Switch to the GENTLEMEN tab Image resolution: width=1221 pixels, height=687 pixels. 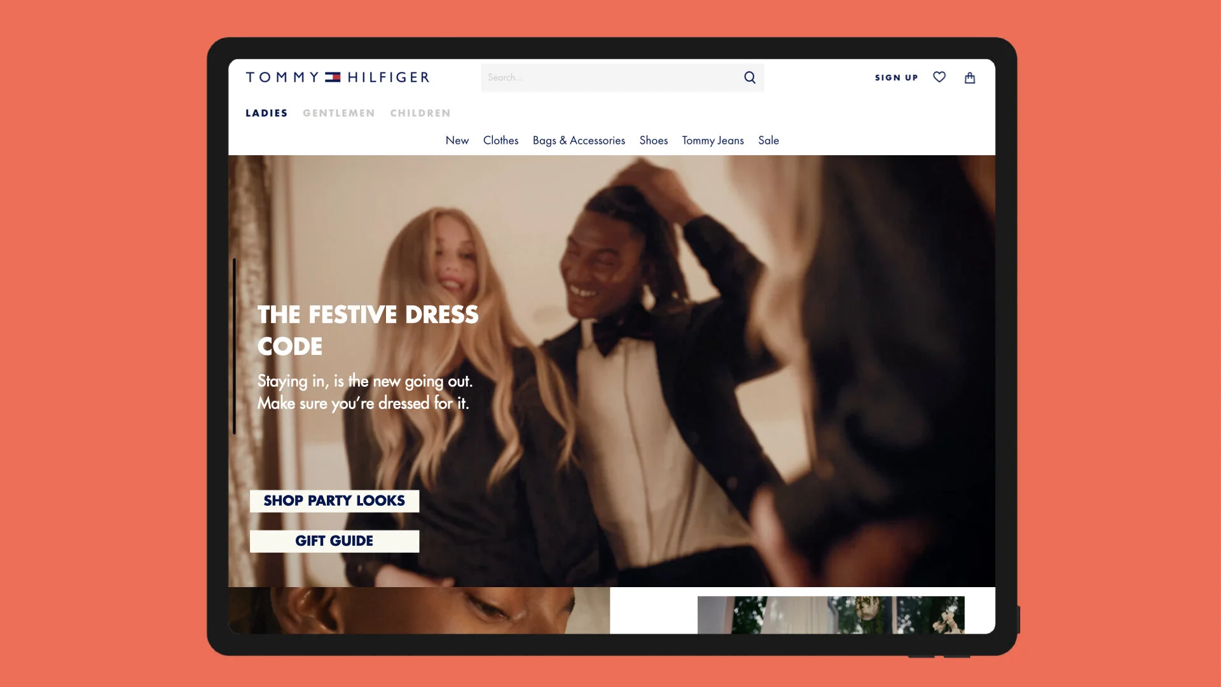[x=339, y=113]
